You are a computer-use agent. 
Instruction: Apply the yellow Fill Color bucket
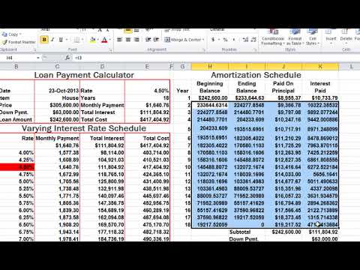pos(93,40)
